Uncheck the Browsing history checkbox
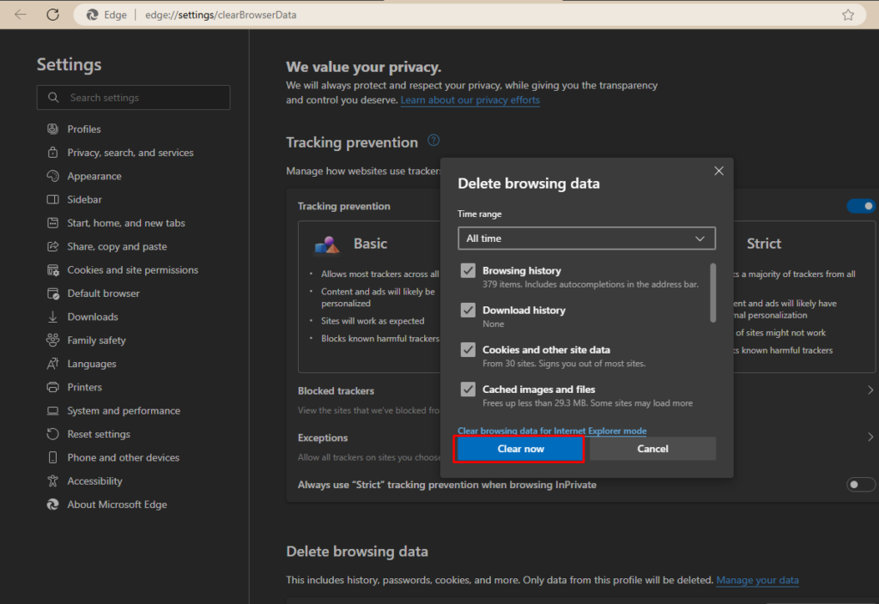879x604 pixels. point(468,269)
